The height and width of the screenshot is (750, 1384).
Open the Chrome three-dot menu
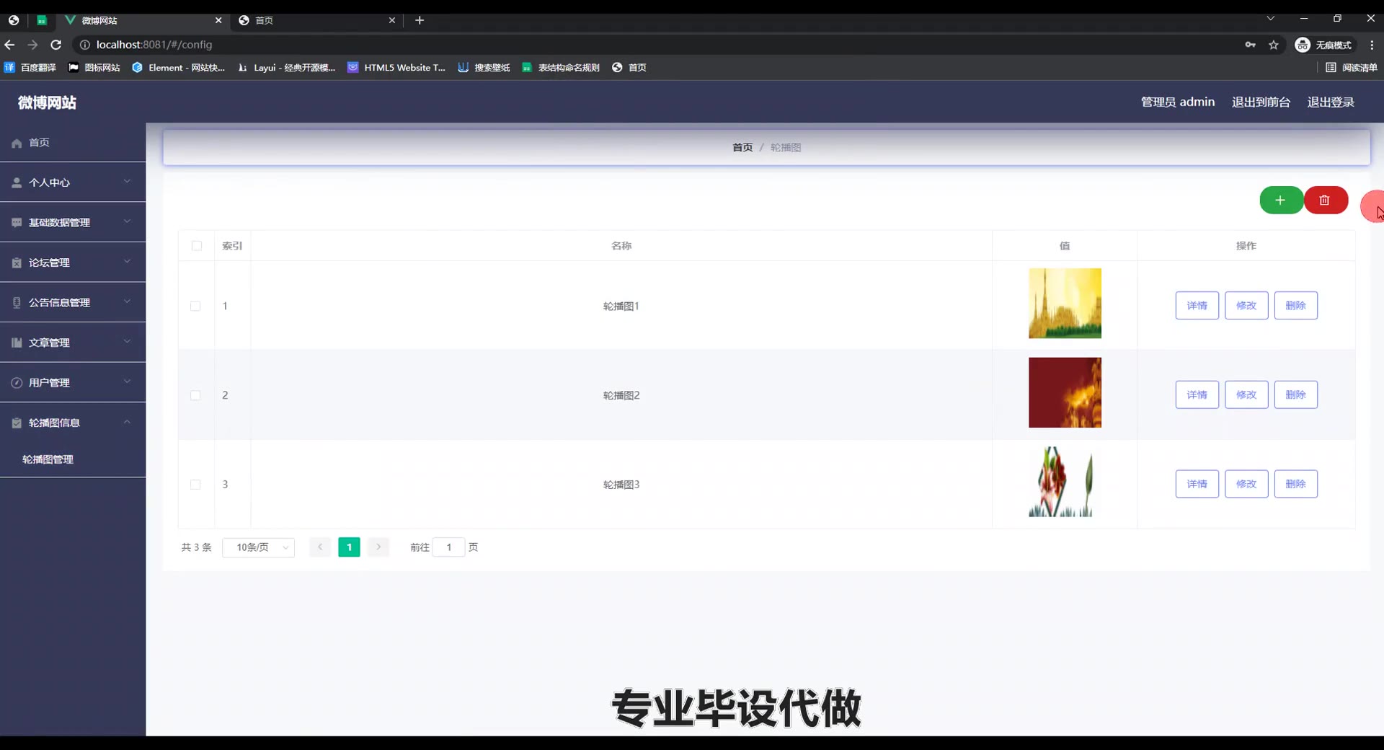click(1372, 45)
